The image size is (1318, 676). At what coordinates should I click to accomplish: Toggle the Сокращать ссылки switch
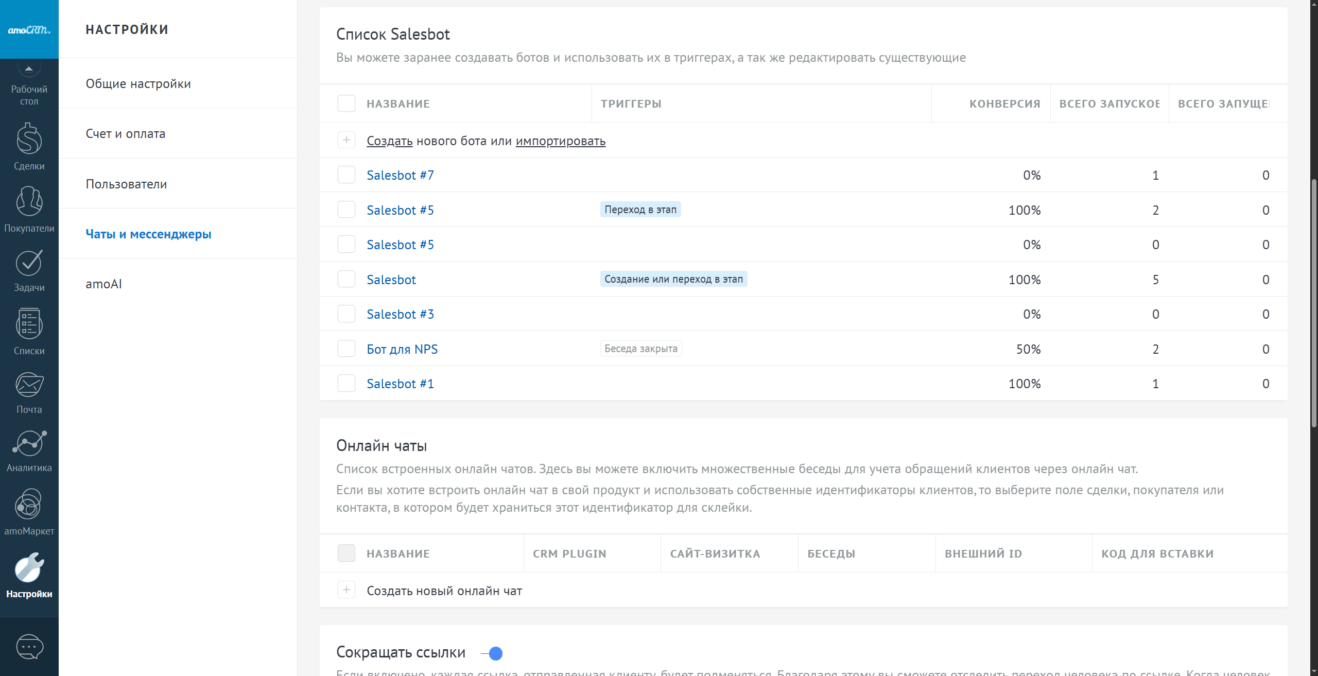(492, 653)
